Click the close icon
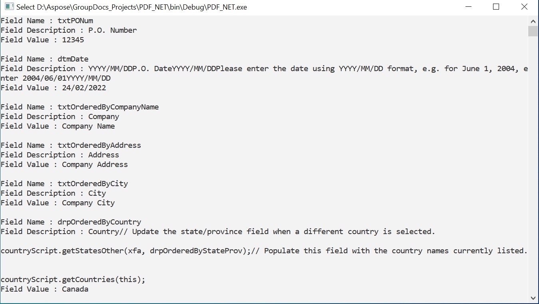 click(x=524, y=7)
